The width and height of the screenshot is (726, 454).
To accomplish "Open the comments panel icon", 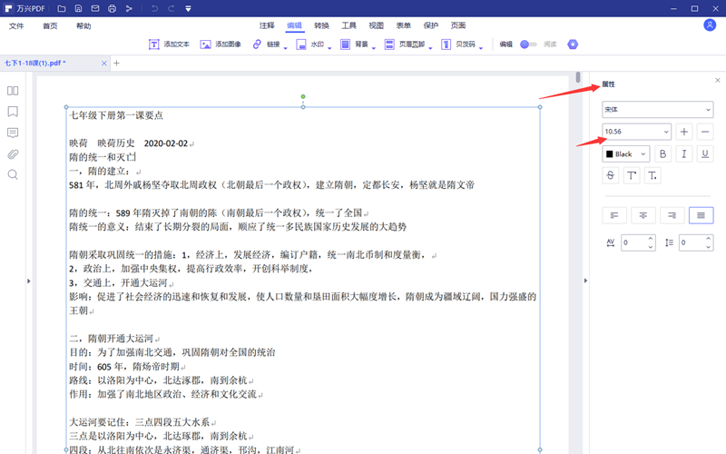I will (x=13, y=133).
